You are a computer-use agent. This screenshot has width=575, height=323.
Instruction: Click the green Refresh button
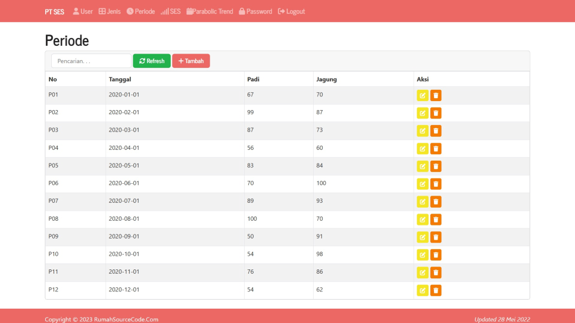(x=152, y=61)
